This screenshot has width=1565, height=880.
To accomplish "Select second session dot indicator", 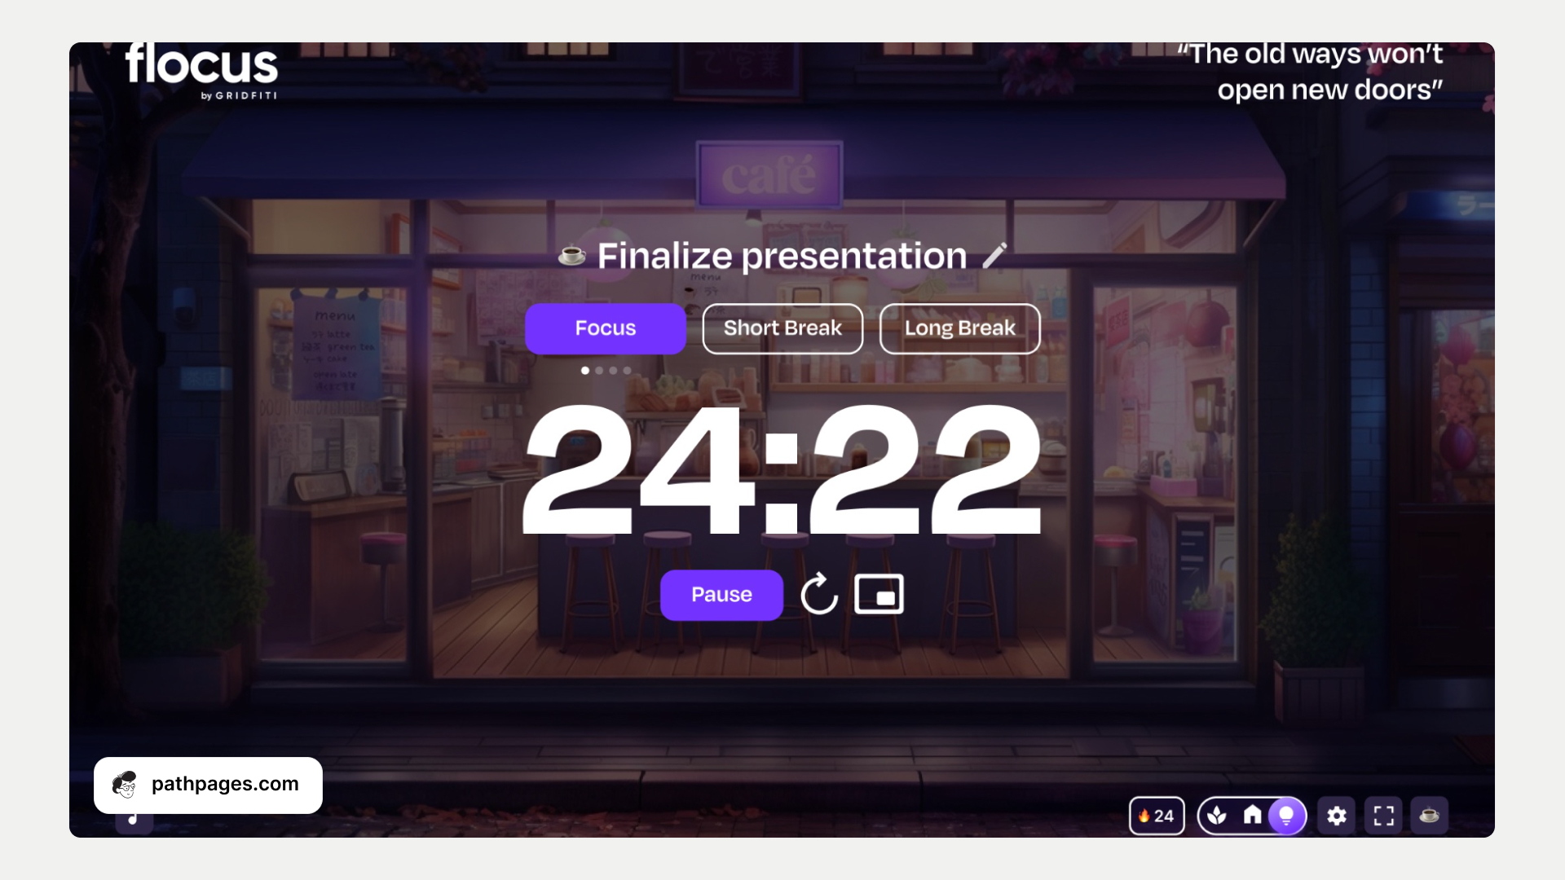I will click(x=599, y=371).
